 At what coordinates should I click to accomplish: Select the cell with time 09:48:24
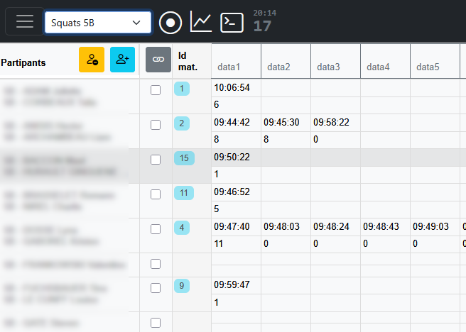click(335, 227)
